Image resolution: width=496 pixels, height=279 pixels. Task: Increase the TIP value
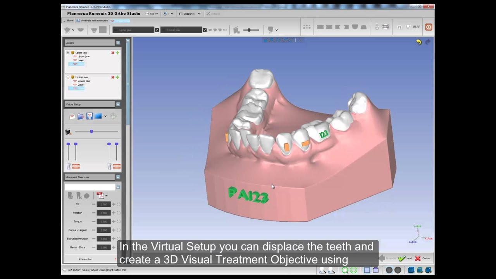coord(114,204)
